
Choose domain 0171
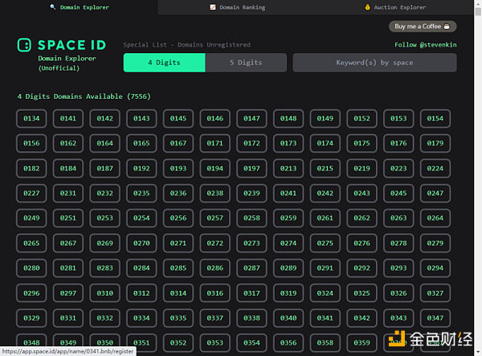tap(215, 144)
